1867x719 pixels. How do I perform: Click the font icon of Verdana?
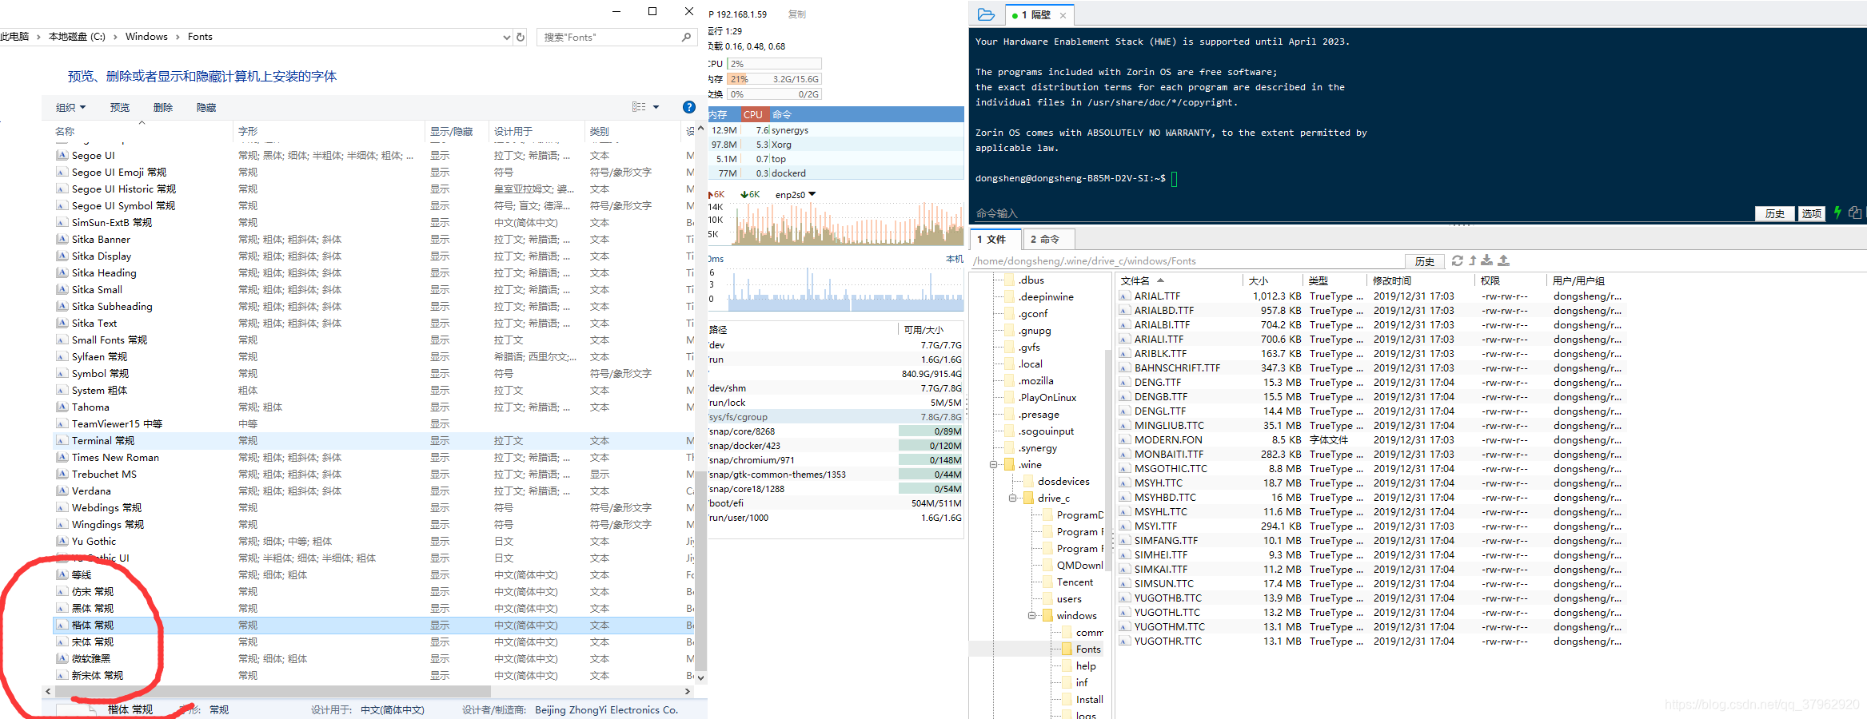coord(62,491)
